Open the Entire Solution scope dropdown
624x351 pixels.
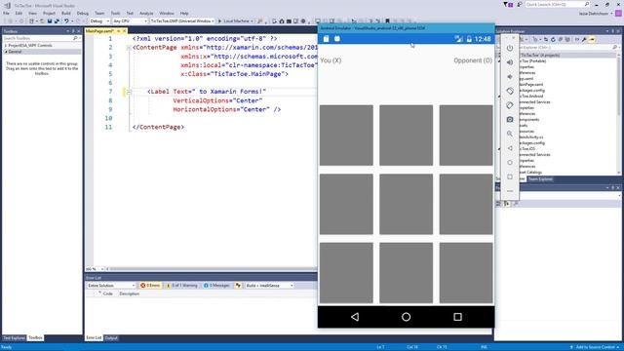[111, 286]
